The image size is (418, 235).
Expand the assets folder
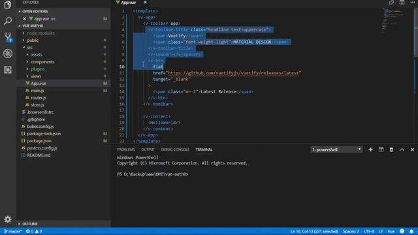(x=37, y=55)
